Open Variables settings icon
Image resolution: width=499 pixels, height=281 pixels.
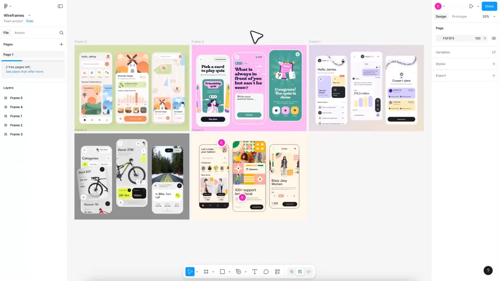tap(494, 52)
